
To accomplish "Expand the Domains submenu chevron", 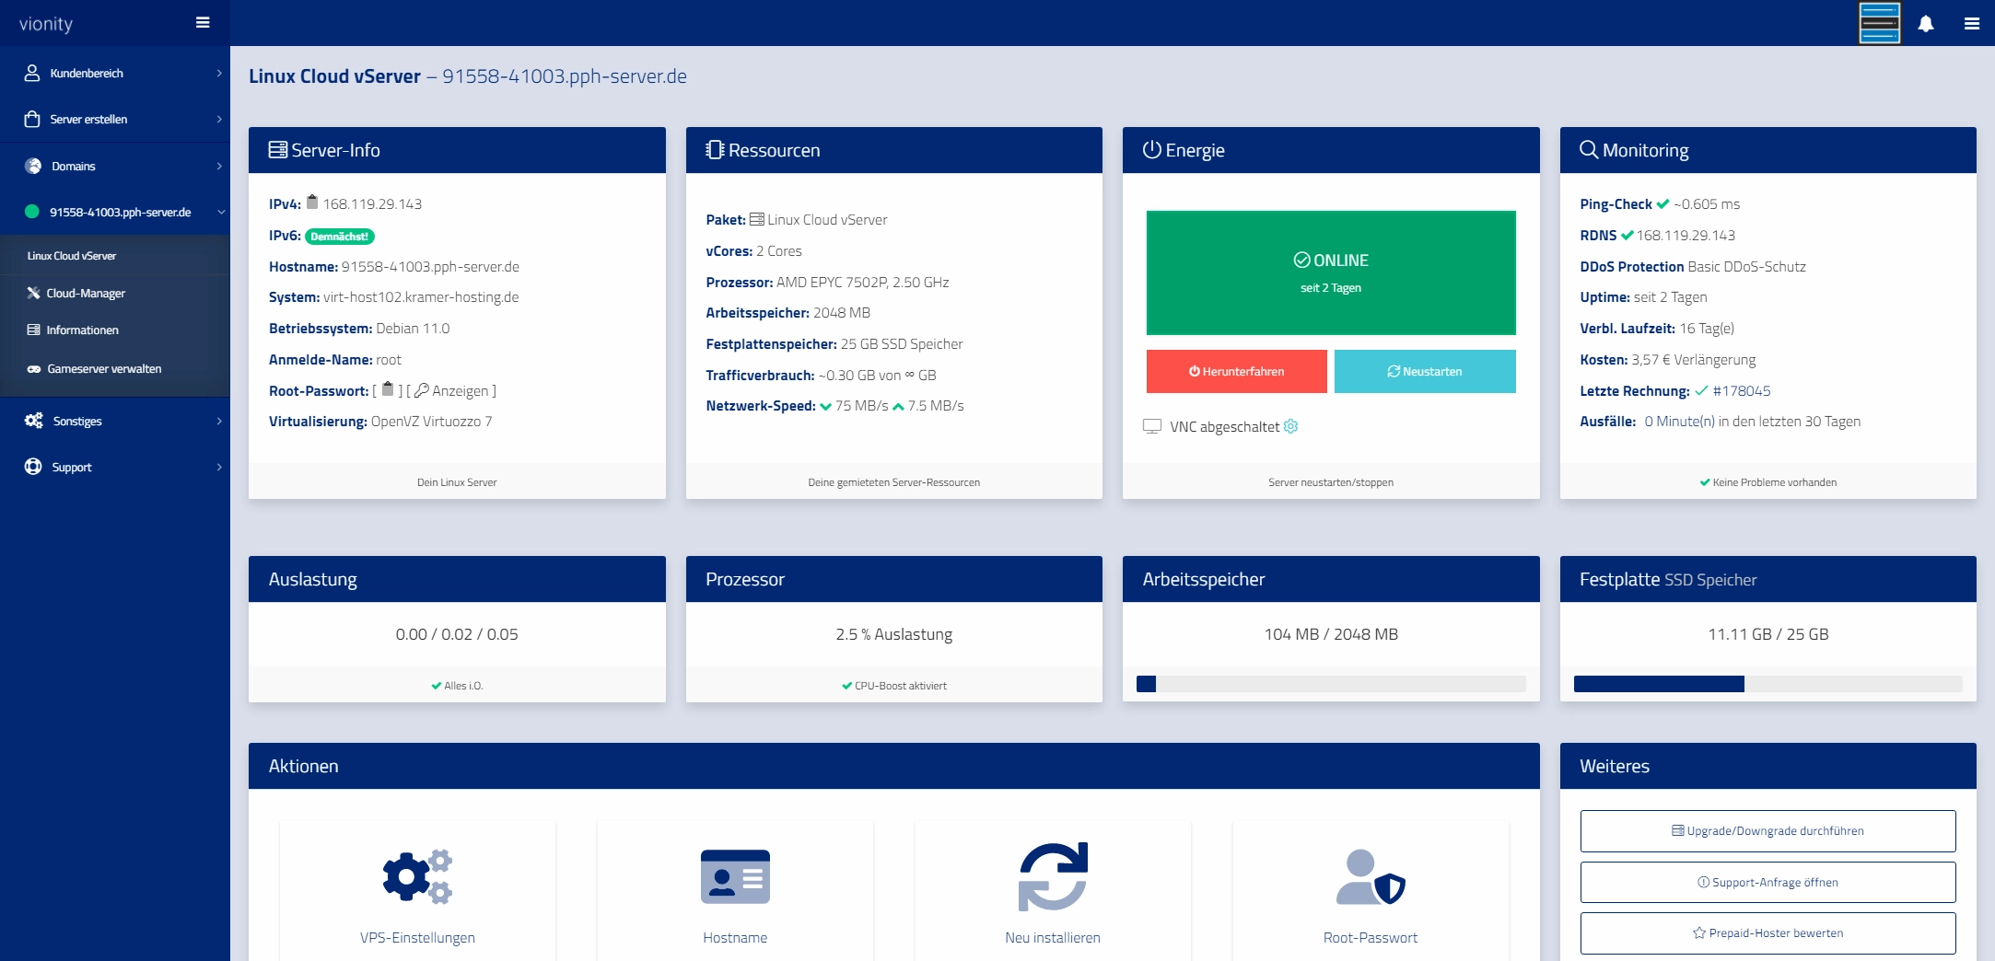I will [219, 166].
